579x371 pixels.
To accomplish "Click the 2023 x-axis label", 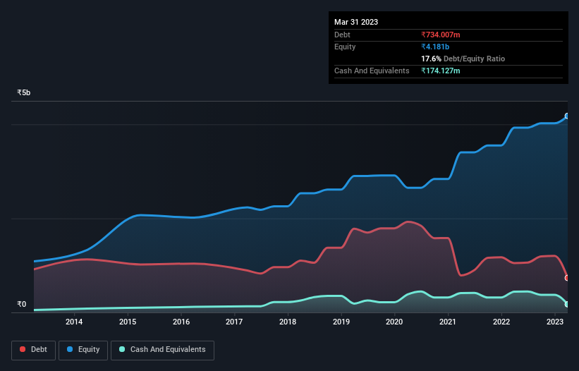I will coord(554,322).
